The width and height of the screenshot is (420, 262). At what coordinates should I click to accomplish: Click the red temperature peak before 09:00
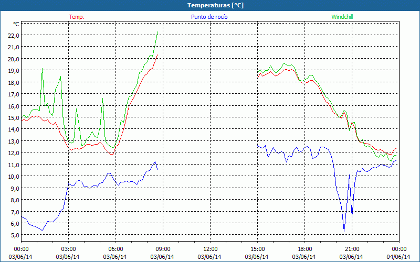tap(158, 55)
